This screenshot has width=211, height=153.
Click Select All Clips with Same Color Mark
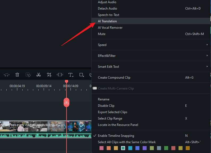[x=151, y=142]
